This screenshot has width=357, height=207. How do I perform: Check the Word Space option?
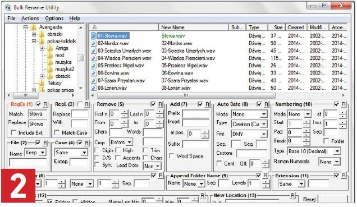point(172,156)
